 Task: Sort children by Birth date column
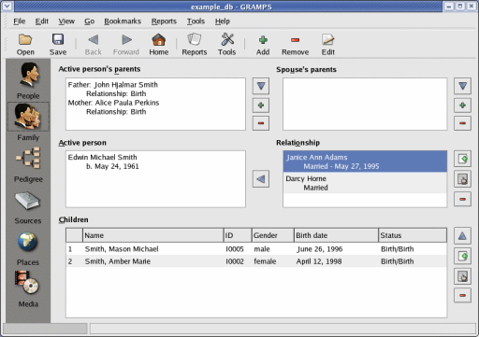(336, 235)
